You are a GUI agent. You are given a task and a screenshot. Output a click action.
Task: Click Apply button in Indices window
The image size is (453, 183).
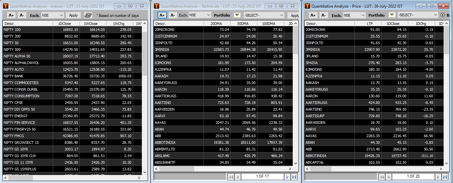[73, 15]
